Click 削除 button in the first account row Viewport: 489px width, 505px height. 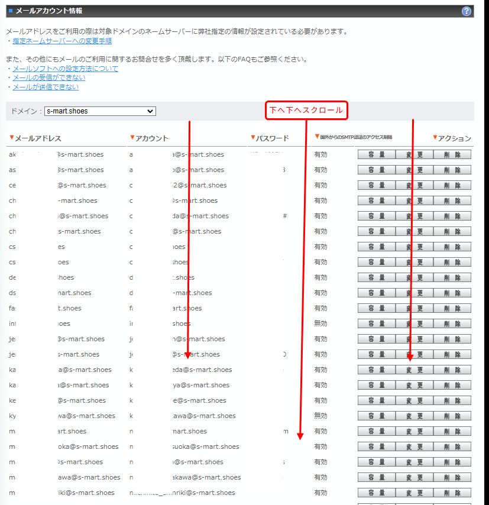452,154
